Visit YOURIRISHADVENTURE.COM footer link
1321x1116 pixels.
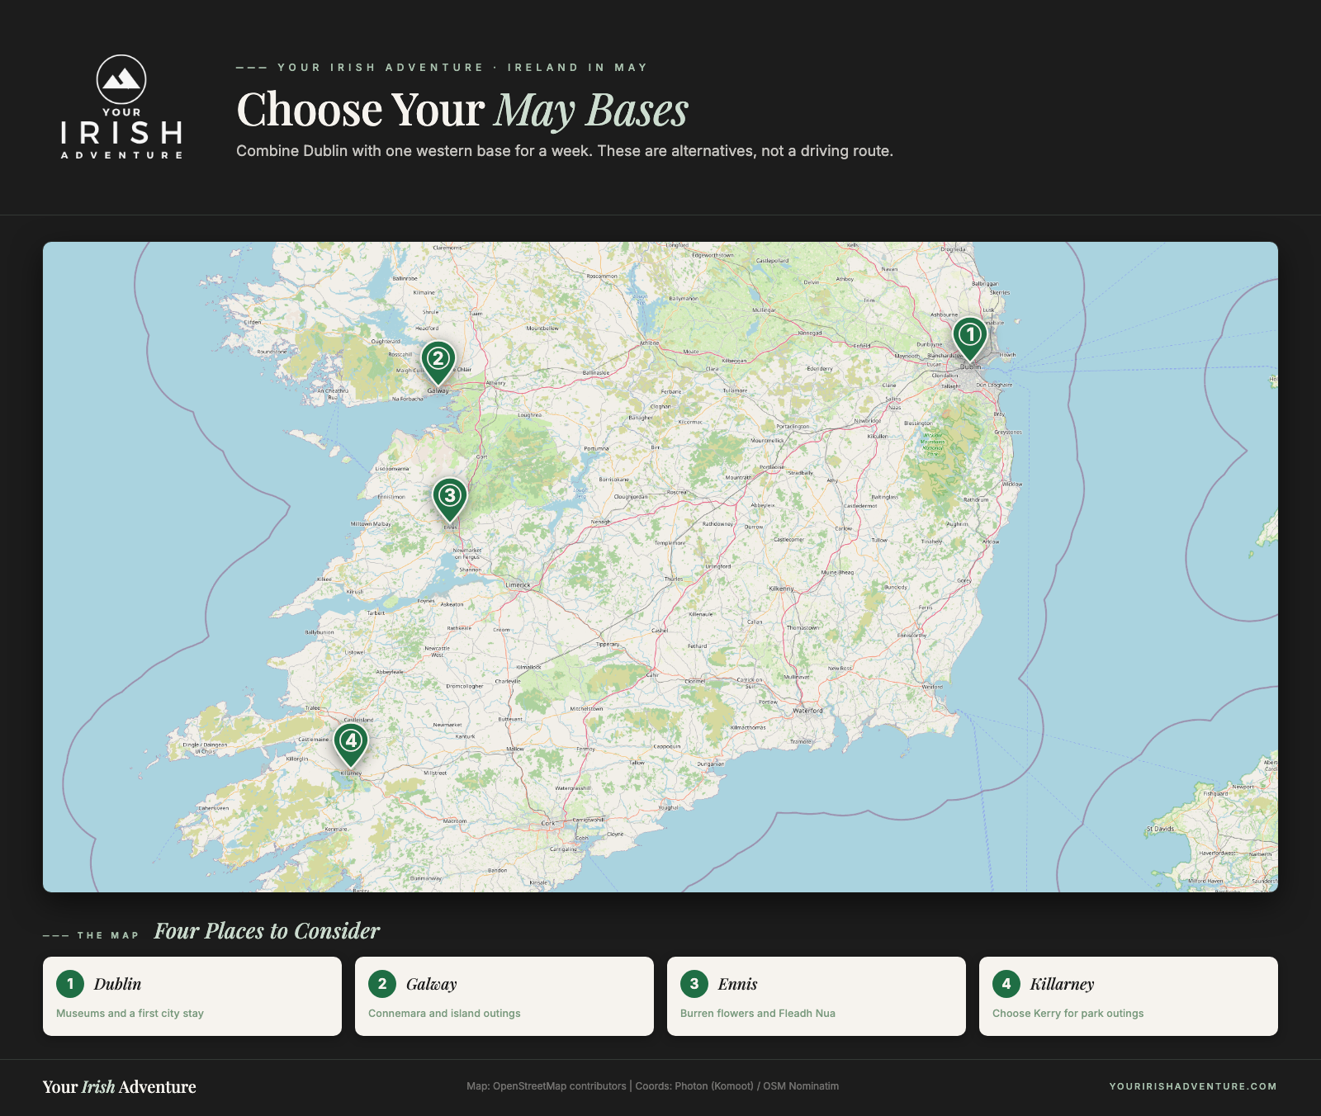[x=1193, y=1086]
